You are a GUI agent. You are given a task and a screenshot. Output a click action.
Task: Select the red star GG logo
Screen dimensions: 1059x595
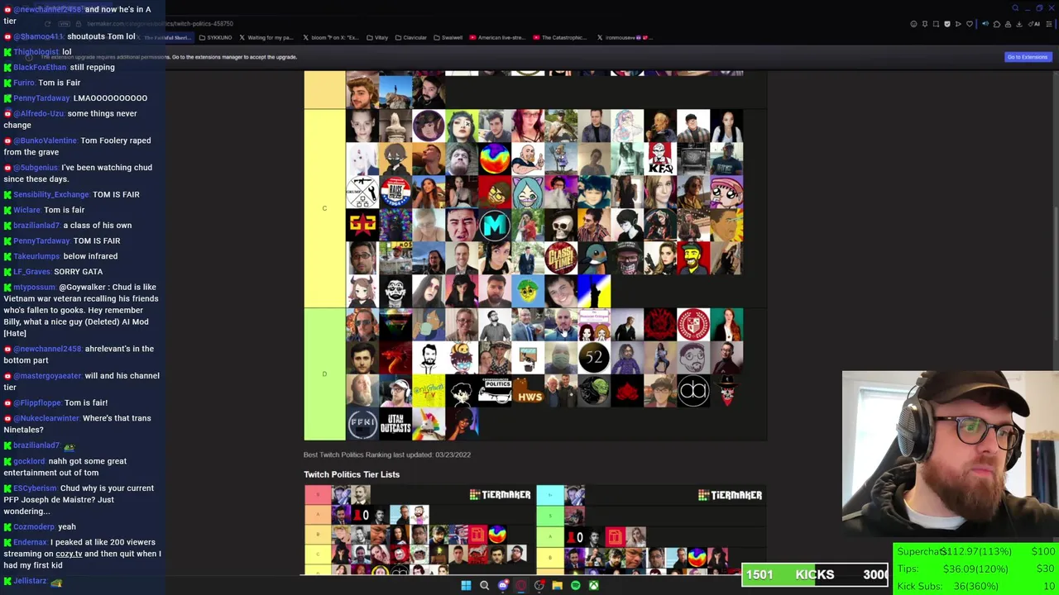click(362, 225)
